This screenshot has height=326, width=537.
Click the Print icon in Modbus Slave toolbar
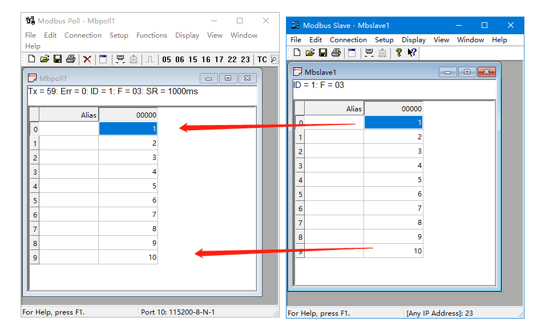pyautogui.click(x=336, y=53)
